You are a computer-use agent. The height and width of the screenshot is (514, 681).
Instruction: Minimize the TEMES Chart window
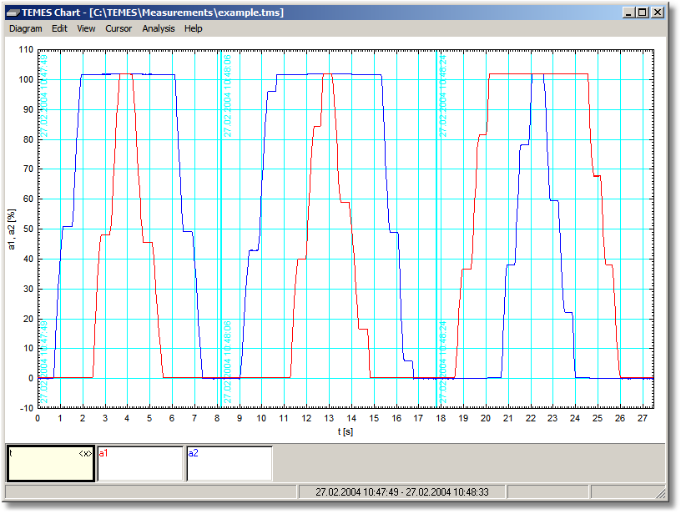coord(628,13)
